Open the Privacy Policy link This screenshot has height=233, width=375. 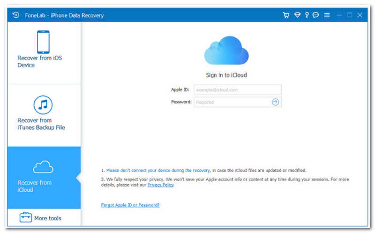(160, 185)
